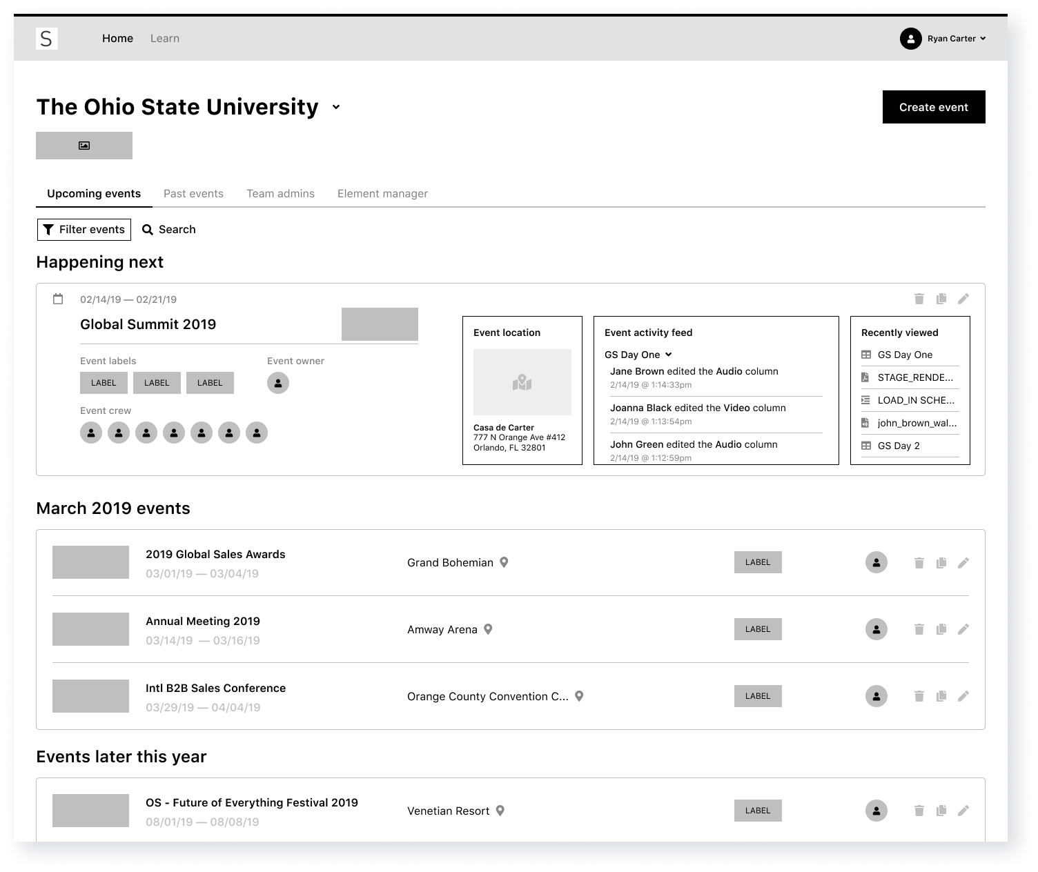The height and width of the screenshot is (872, 1038).
Task: Open the Element manager tab
Action: [382, 194]
